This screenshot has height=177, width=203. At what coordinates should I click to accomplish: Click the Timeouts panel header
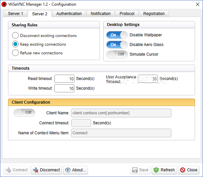coord(101,68)
